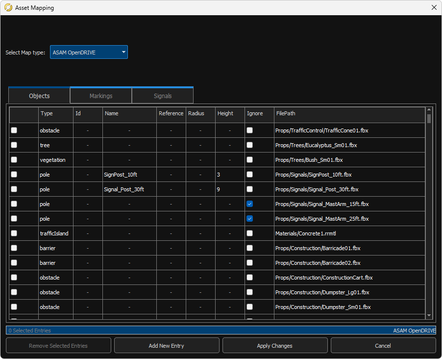Apply Changes to the asset mapping

(274, 345)
